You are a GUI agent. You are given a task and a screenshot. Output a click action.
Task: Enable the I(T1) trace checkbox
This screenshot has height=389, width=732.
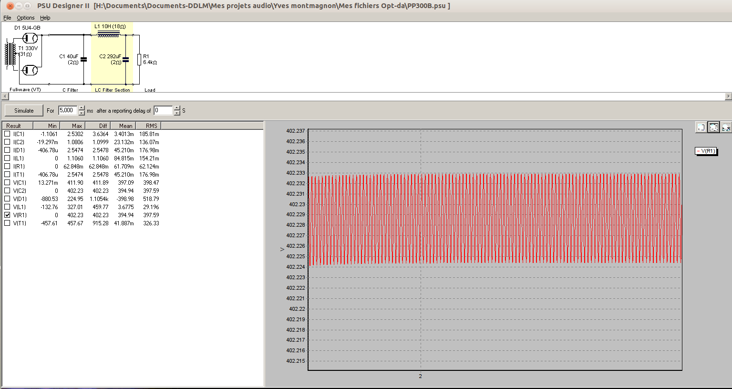pyautogui.click(x=7, y=174)
